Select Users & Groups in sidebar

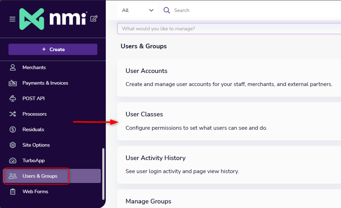pyautogui.click(x=40, y=176)
